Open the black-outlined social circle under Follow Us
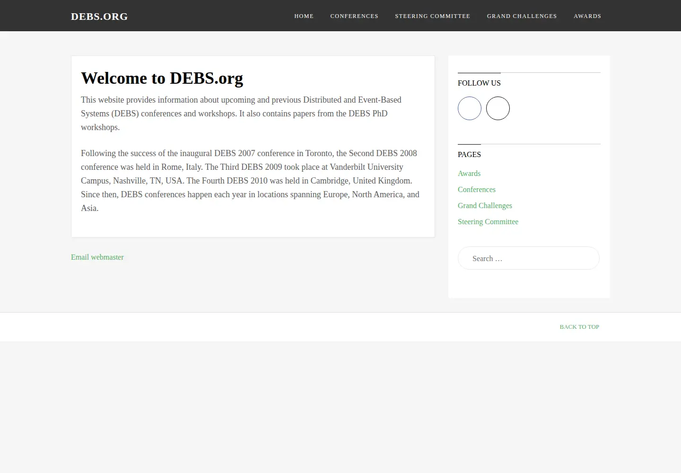The width and height of the screenshot is (681, 473). pyautogui.click(x=498, y=108)
